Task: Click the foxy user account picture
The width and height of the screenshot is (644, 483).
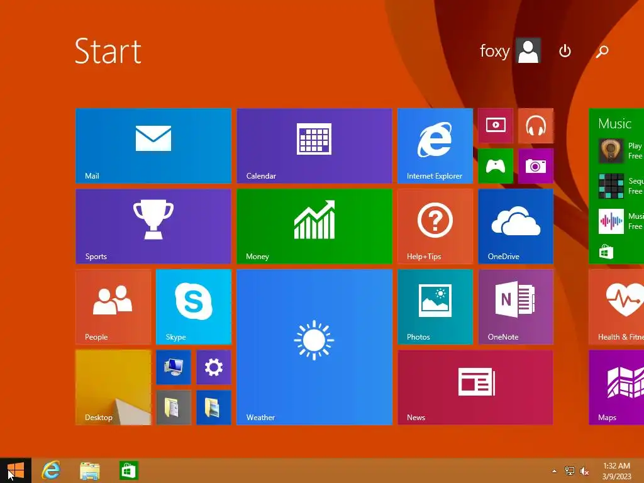Action: pos(528,50)
